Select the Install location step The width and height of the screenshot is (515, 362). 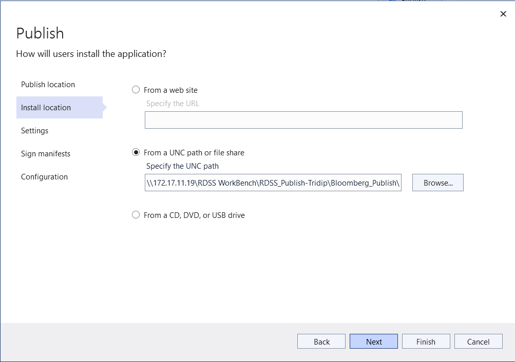(x=45, y=107)
